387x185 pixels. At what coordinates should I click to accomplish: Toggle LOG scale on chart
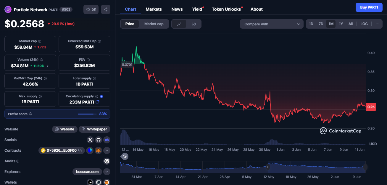[364, 24]
